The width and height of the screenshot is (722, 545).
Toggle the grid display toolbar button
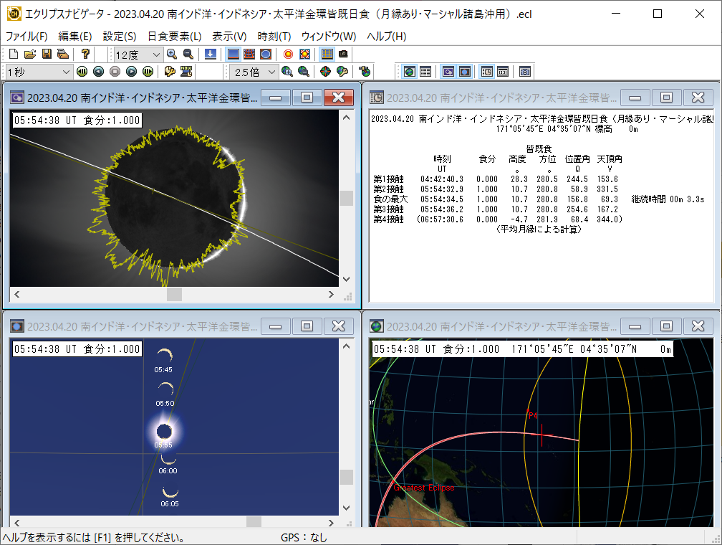[327, 54]
